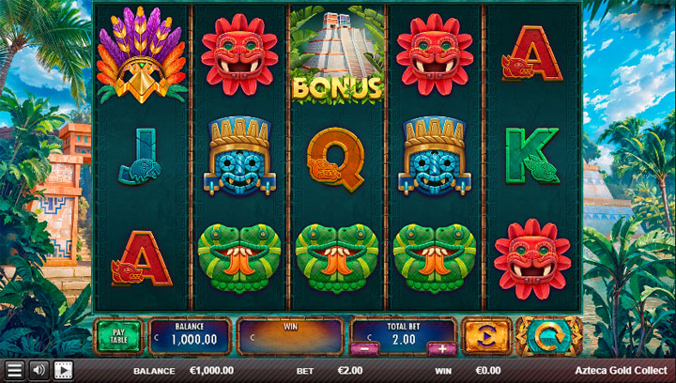Spin the reels with the teal spin button
Screen dimensions: 676x383
549,336
